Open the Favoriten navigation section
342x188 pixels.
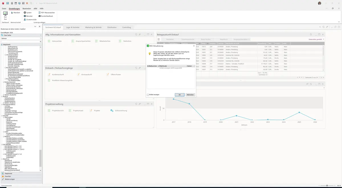pos(21,176)
